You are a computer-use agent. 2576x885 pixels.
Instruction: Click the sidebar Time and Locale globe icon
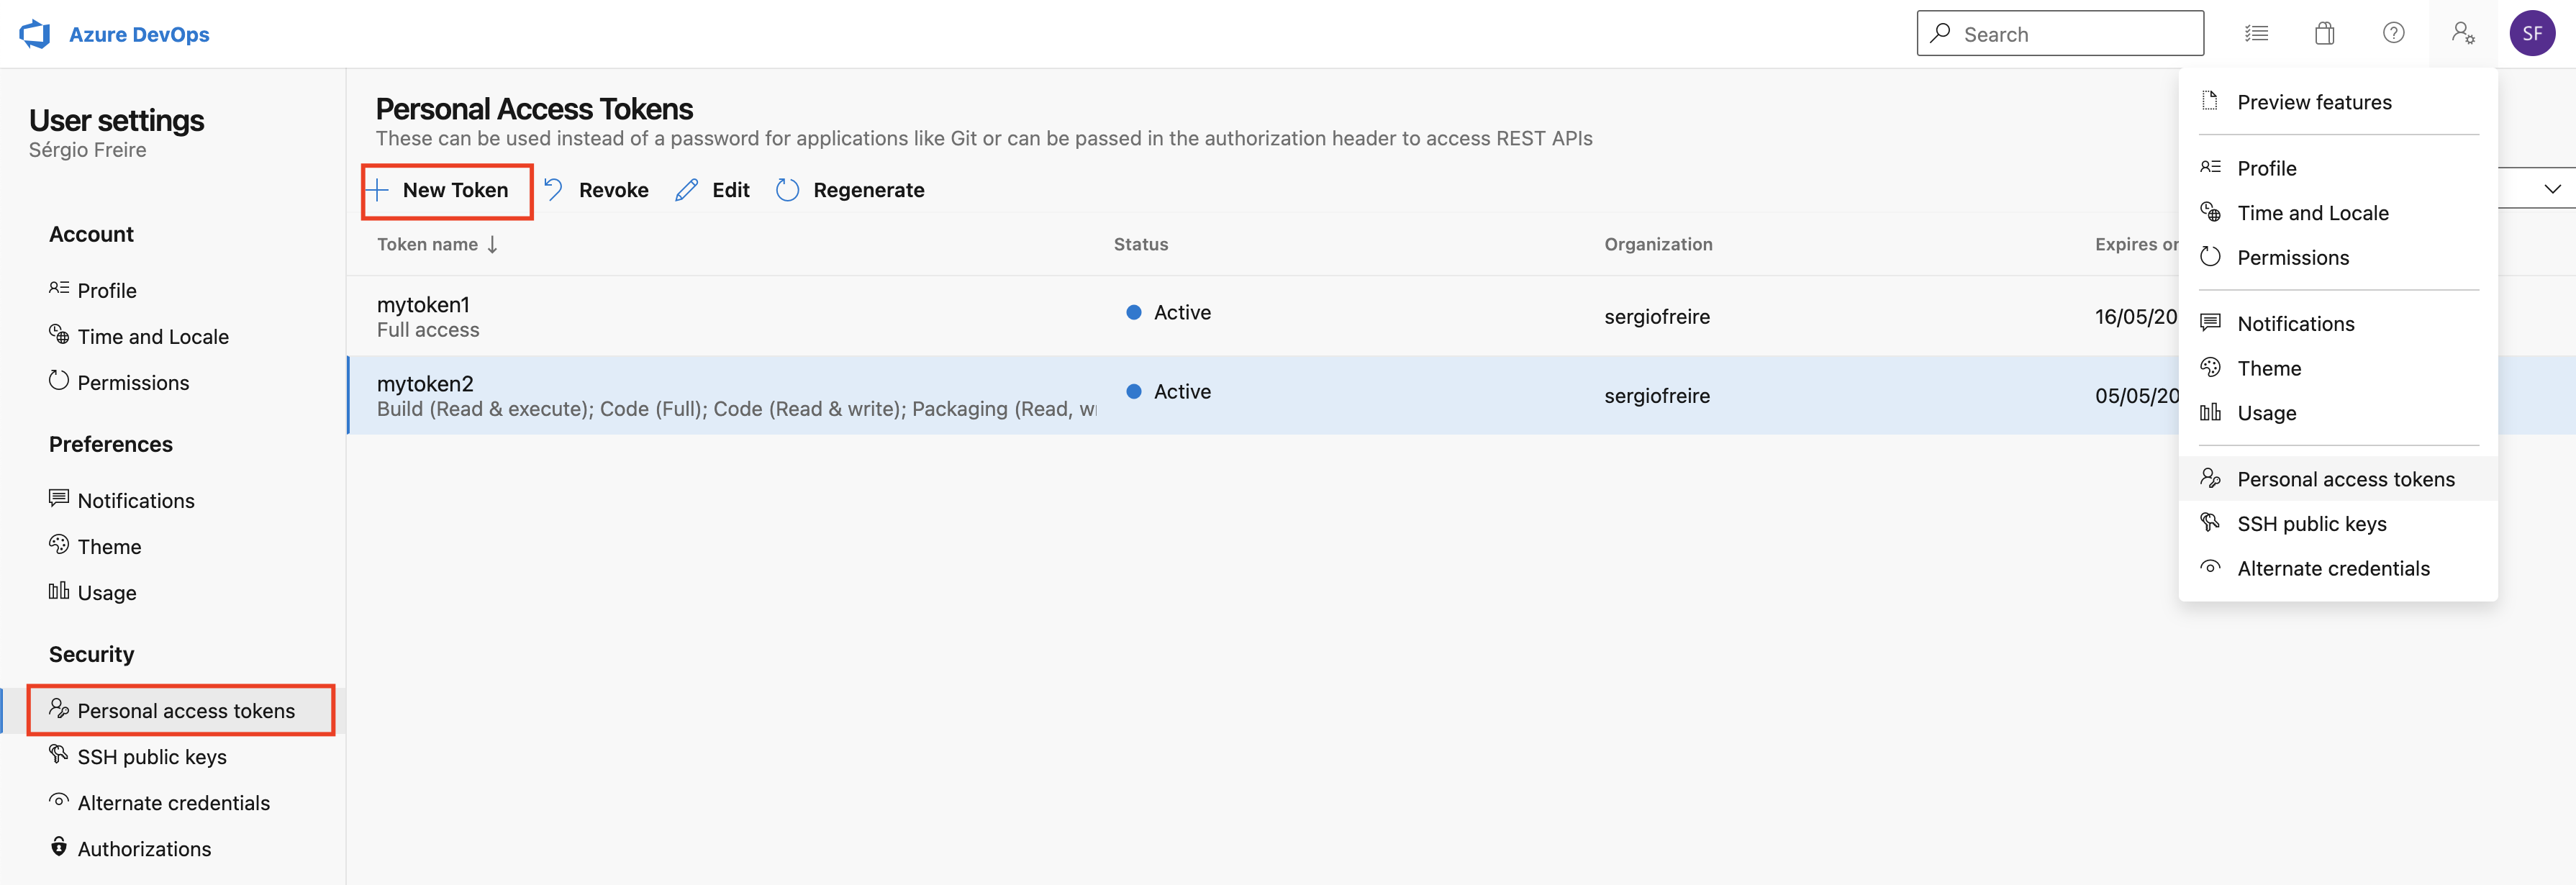(59, 335)
